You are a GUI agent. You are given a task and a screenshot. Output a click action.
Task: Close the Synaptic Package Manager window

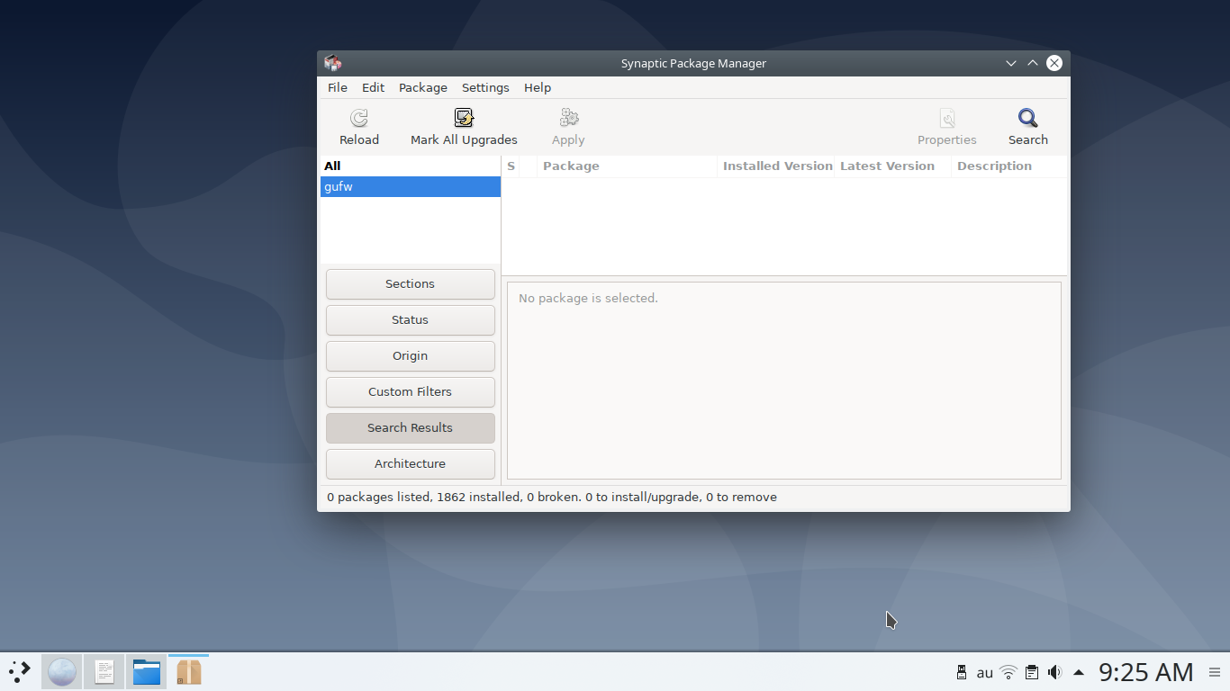(1054, 63)
